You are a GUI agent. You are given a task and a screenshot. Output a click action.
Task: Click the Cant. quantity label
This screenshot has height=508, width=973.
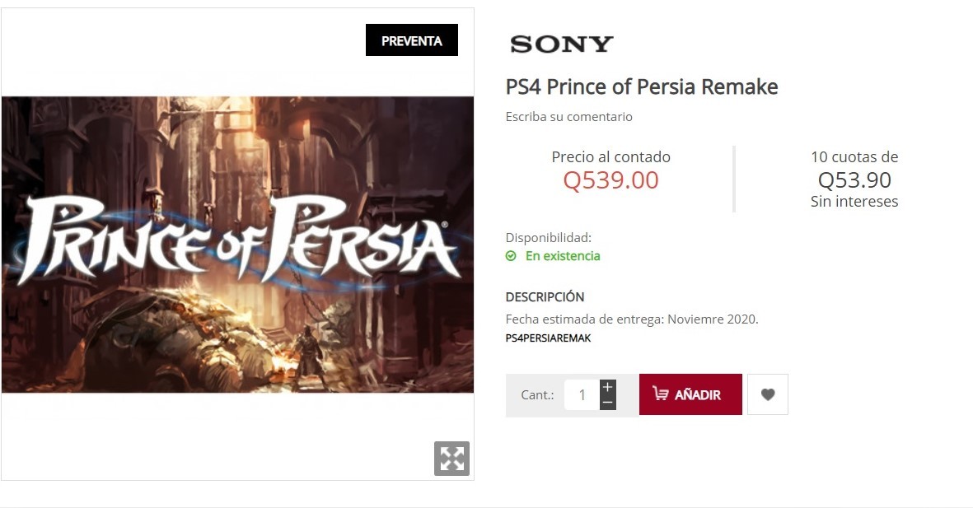tap(537, 394)
